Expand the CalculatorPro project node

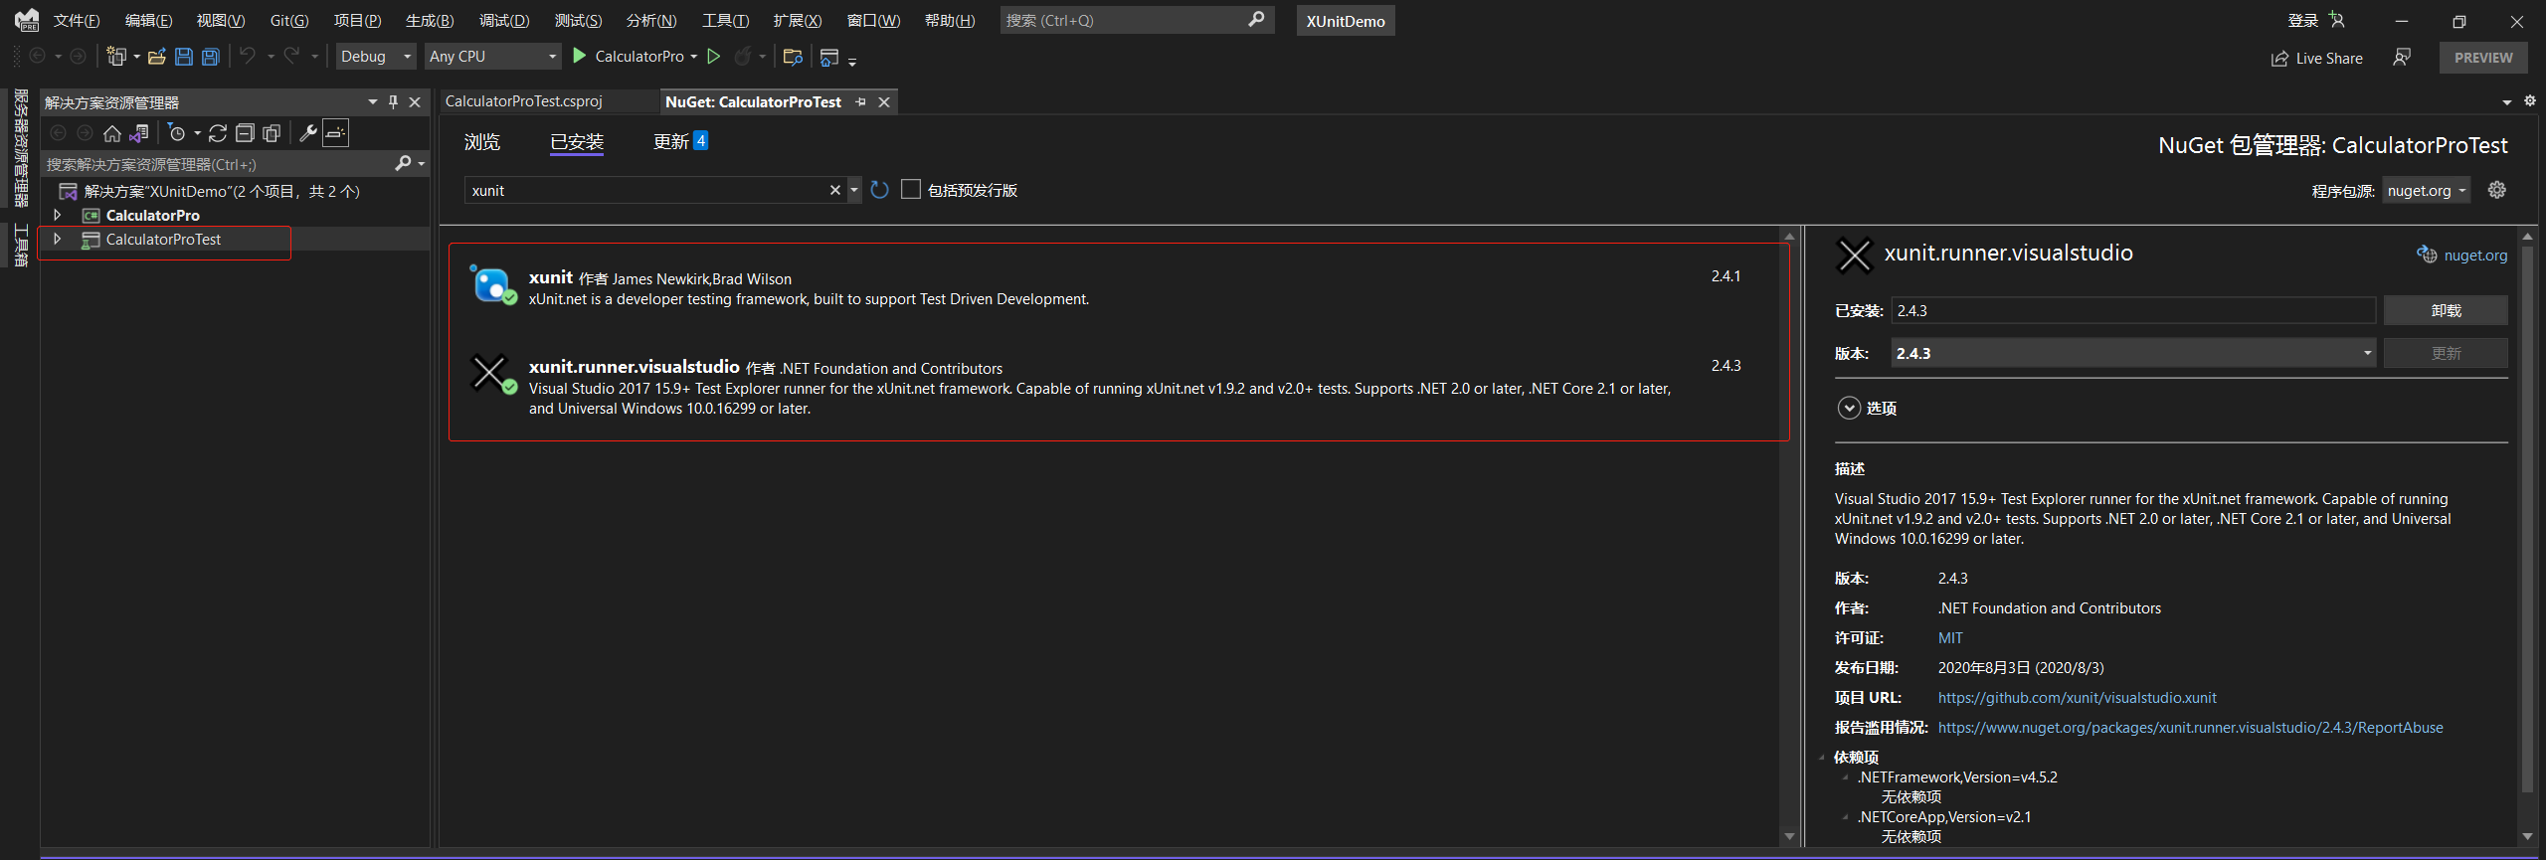(x=57, y=215)
